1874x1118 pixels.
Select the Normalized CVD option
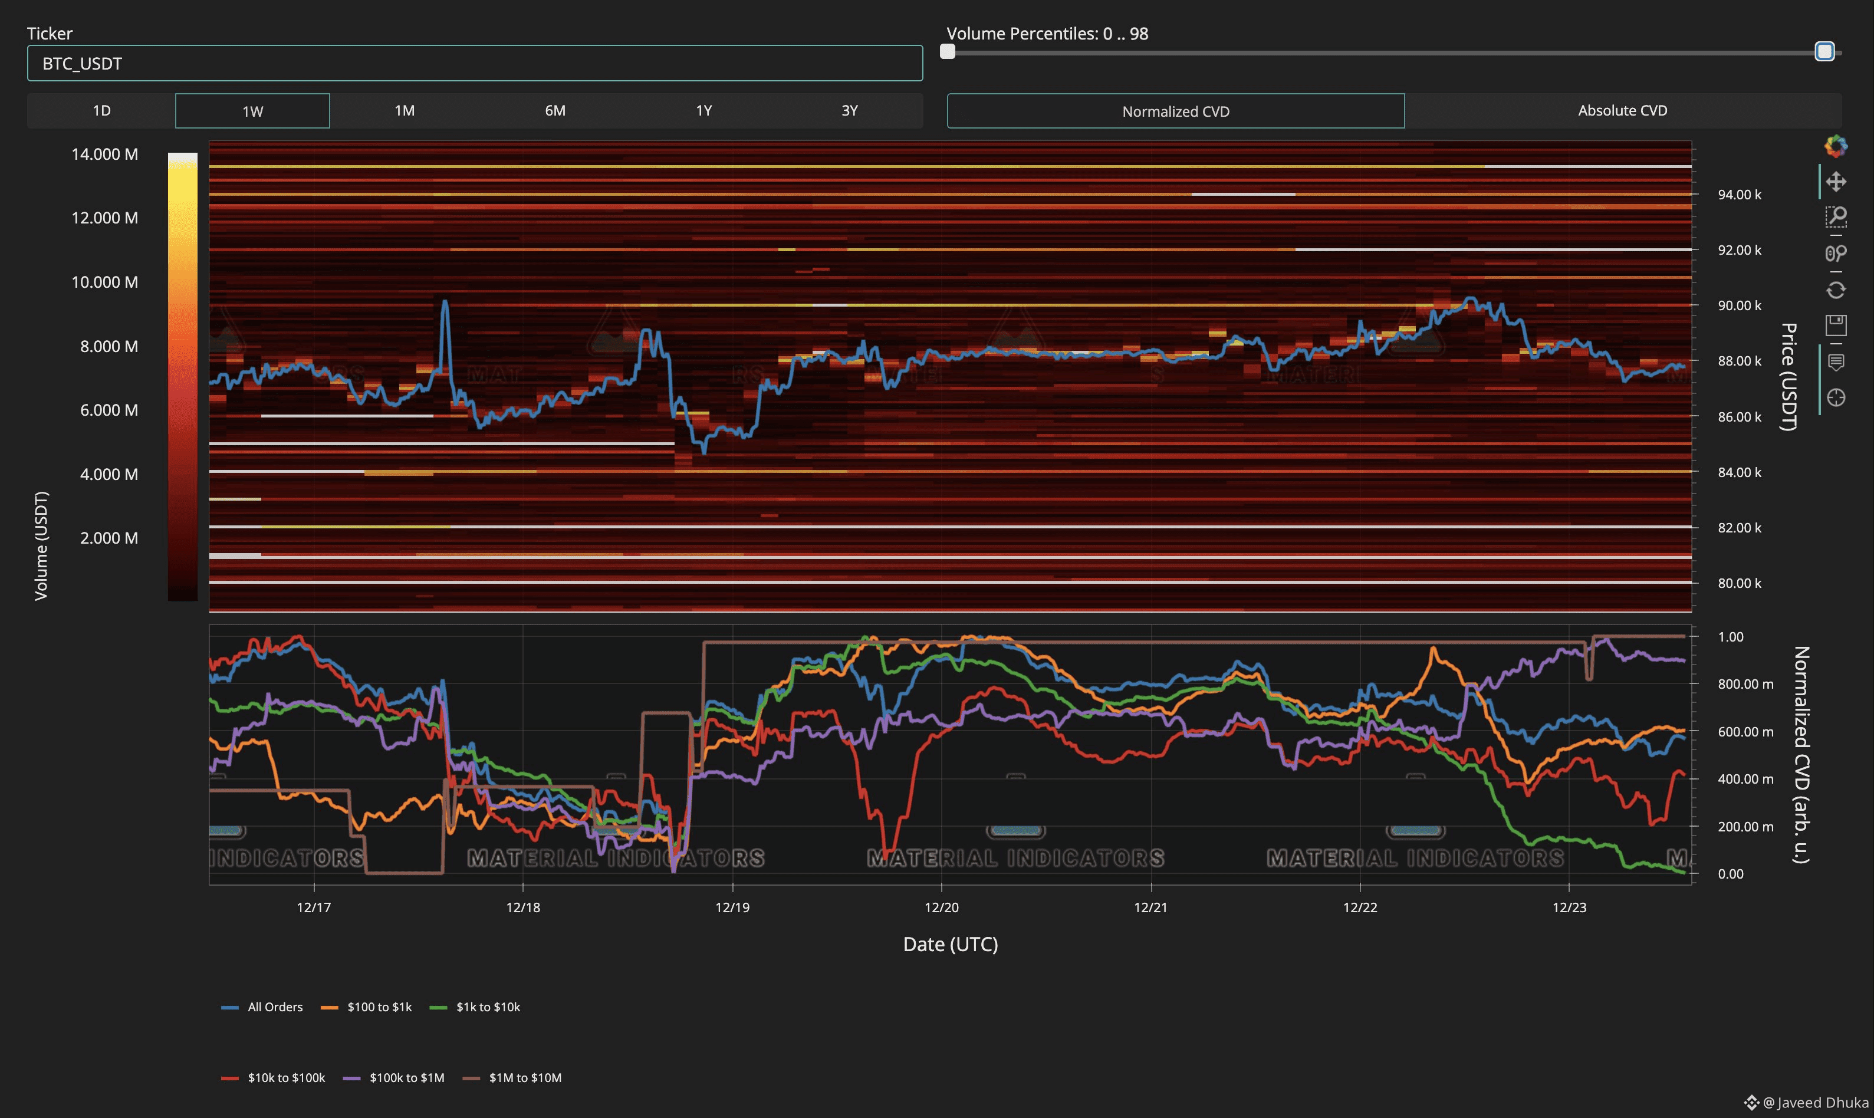pos(1175,111)
